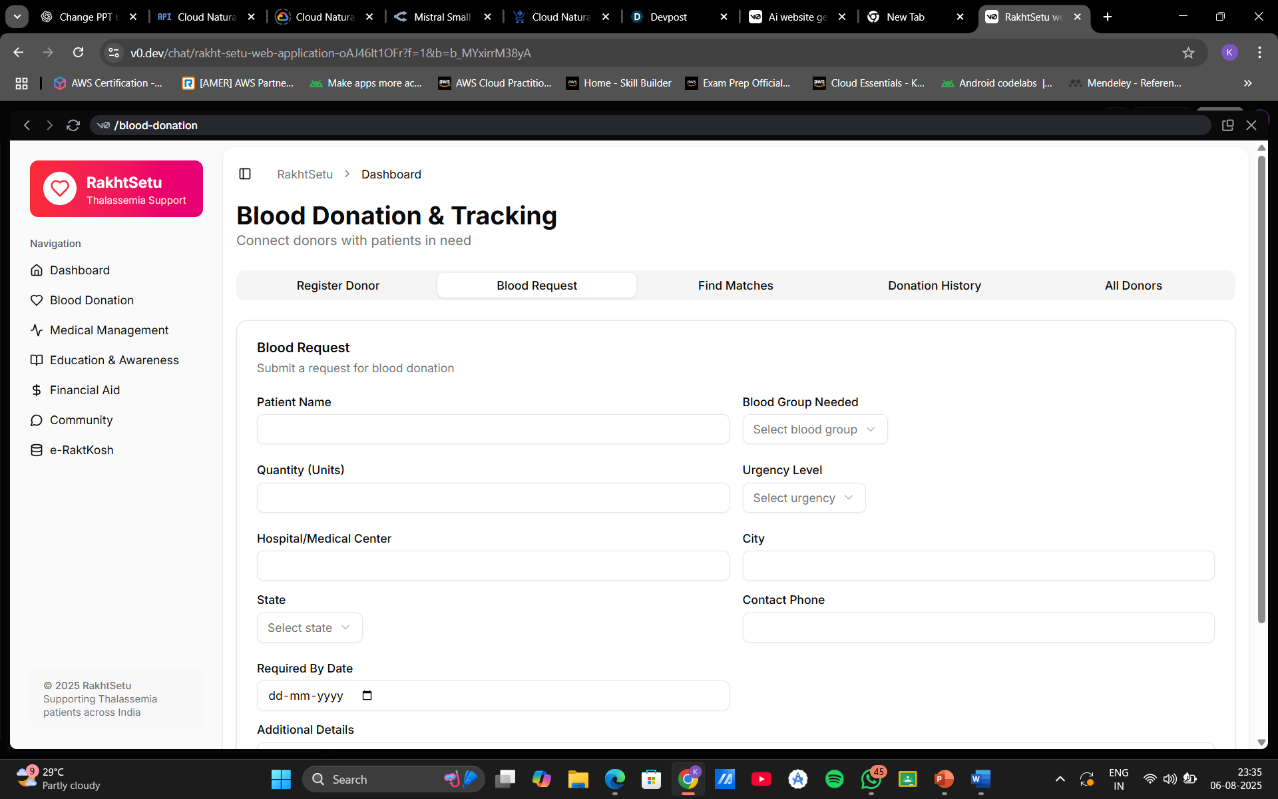This screenshot has width=1278, height=799.
Task: Switch to the Find Matches tab
Action: tap(735, 286)
